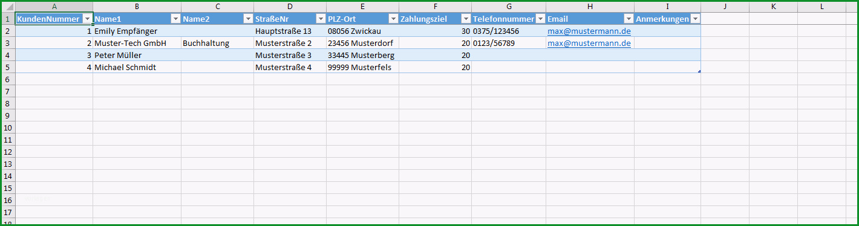859x226 pixels.
Task: Open email link in Emily Empfänger row
Action: click(589, 31)
